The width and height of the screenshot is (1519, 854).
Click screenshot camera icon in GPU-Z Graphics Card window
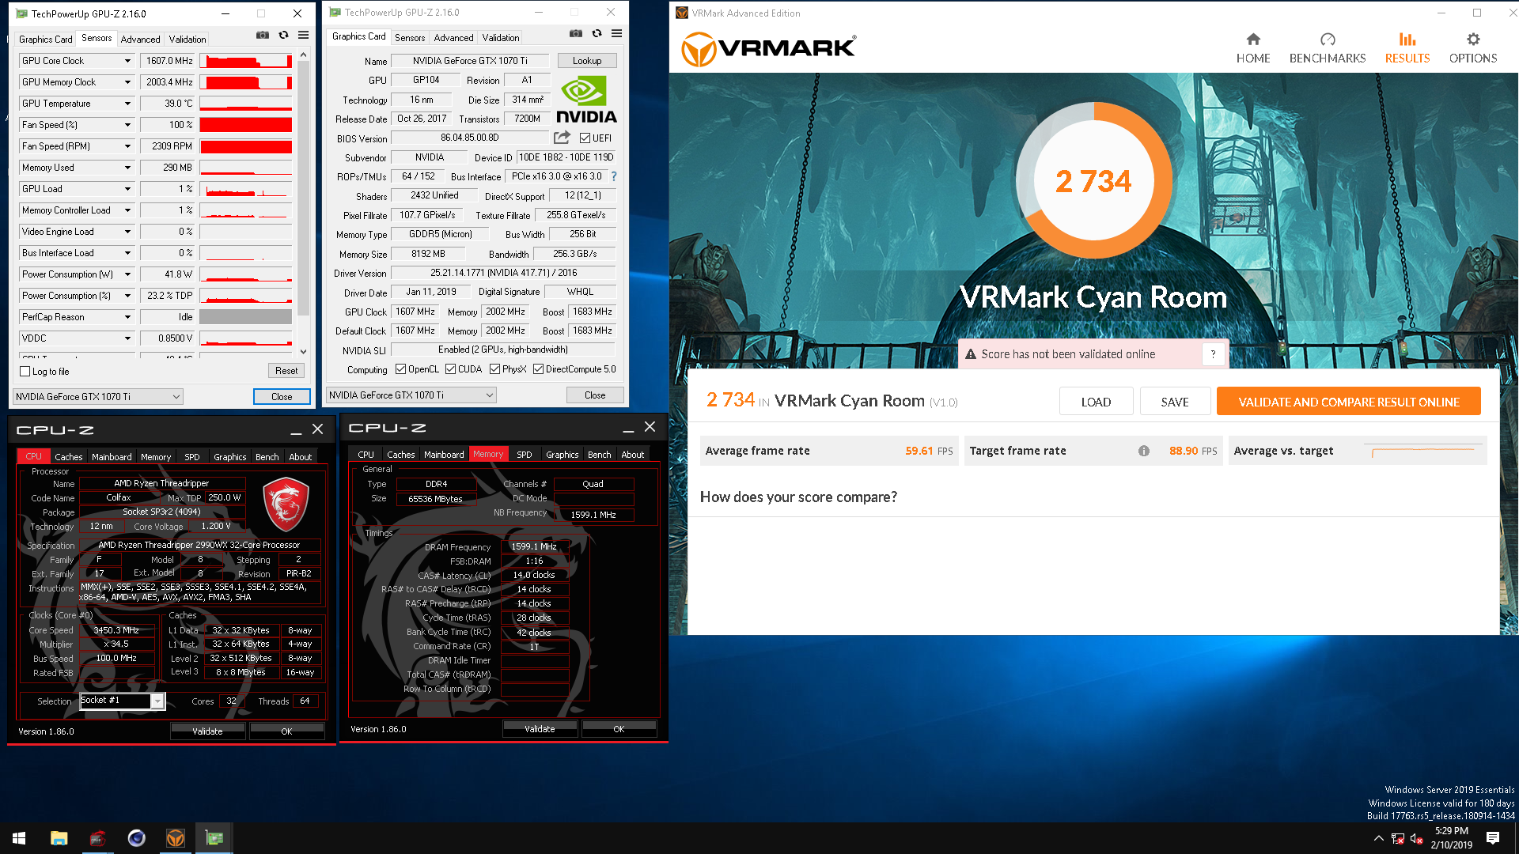tap(576, 33)
